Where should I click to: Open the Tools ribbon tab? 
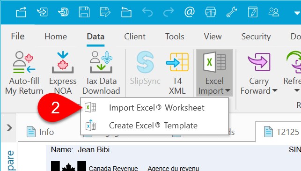tap(175, 37)
